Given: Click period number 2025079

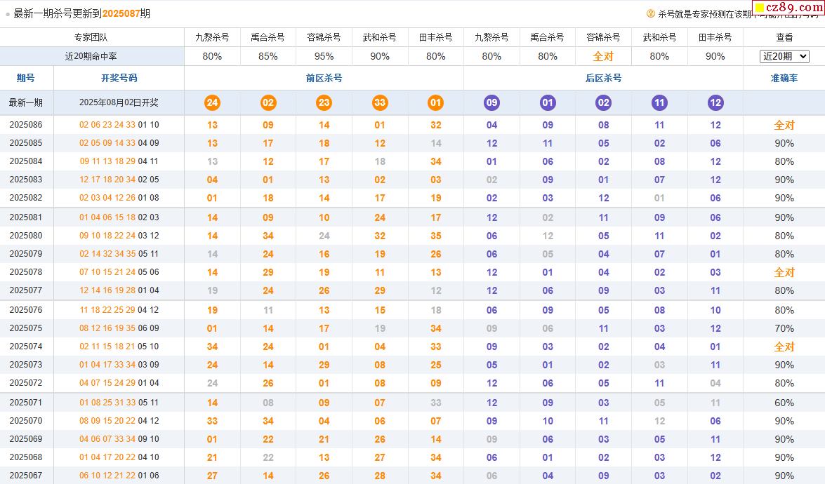Looking at the screenshot, I should [26, 254].
